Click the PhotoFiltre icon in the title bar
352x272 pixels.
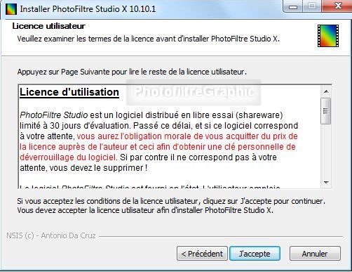pyautogui.click(x=11, y=9)
